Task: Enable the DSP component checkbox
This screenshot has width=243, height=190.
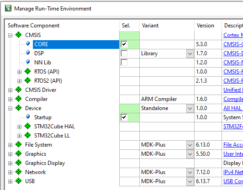Action: pos(124,53)
